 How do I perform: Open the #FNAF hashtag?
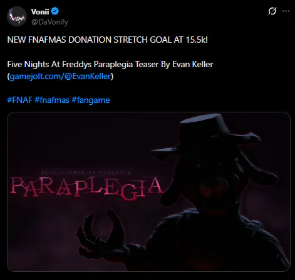19,100
